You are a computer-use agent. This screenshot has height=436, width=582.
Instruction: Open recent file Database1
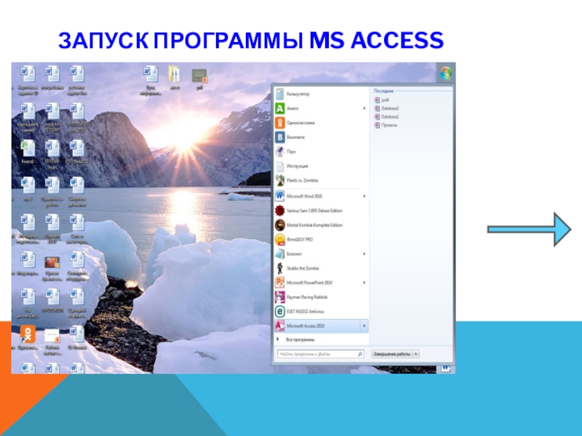(386, 117)
